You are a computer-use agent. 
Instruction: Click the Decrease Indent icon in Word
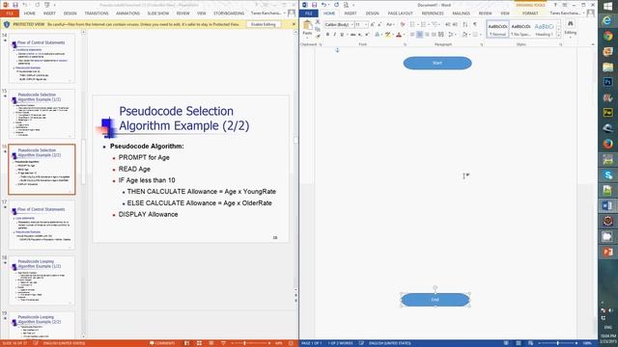[448, 24]
